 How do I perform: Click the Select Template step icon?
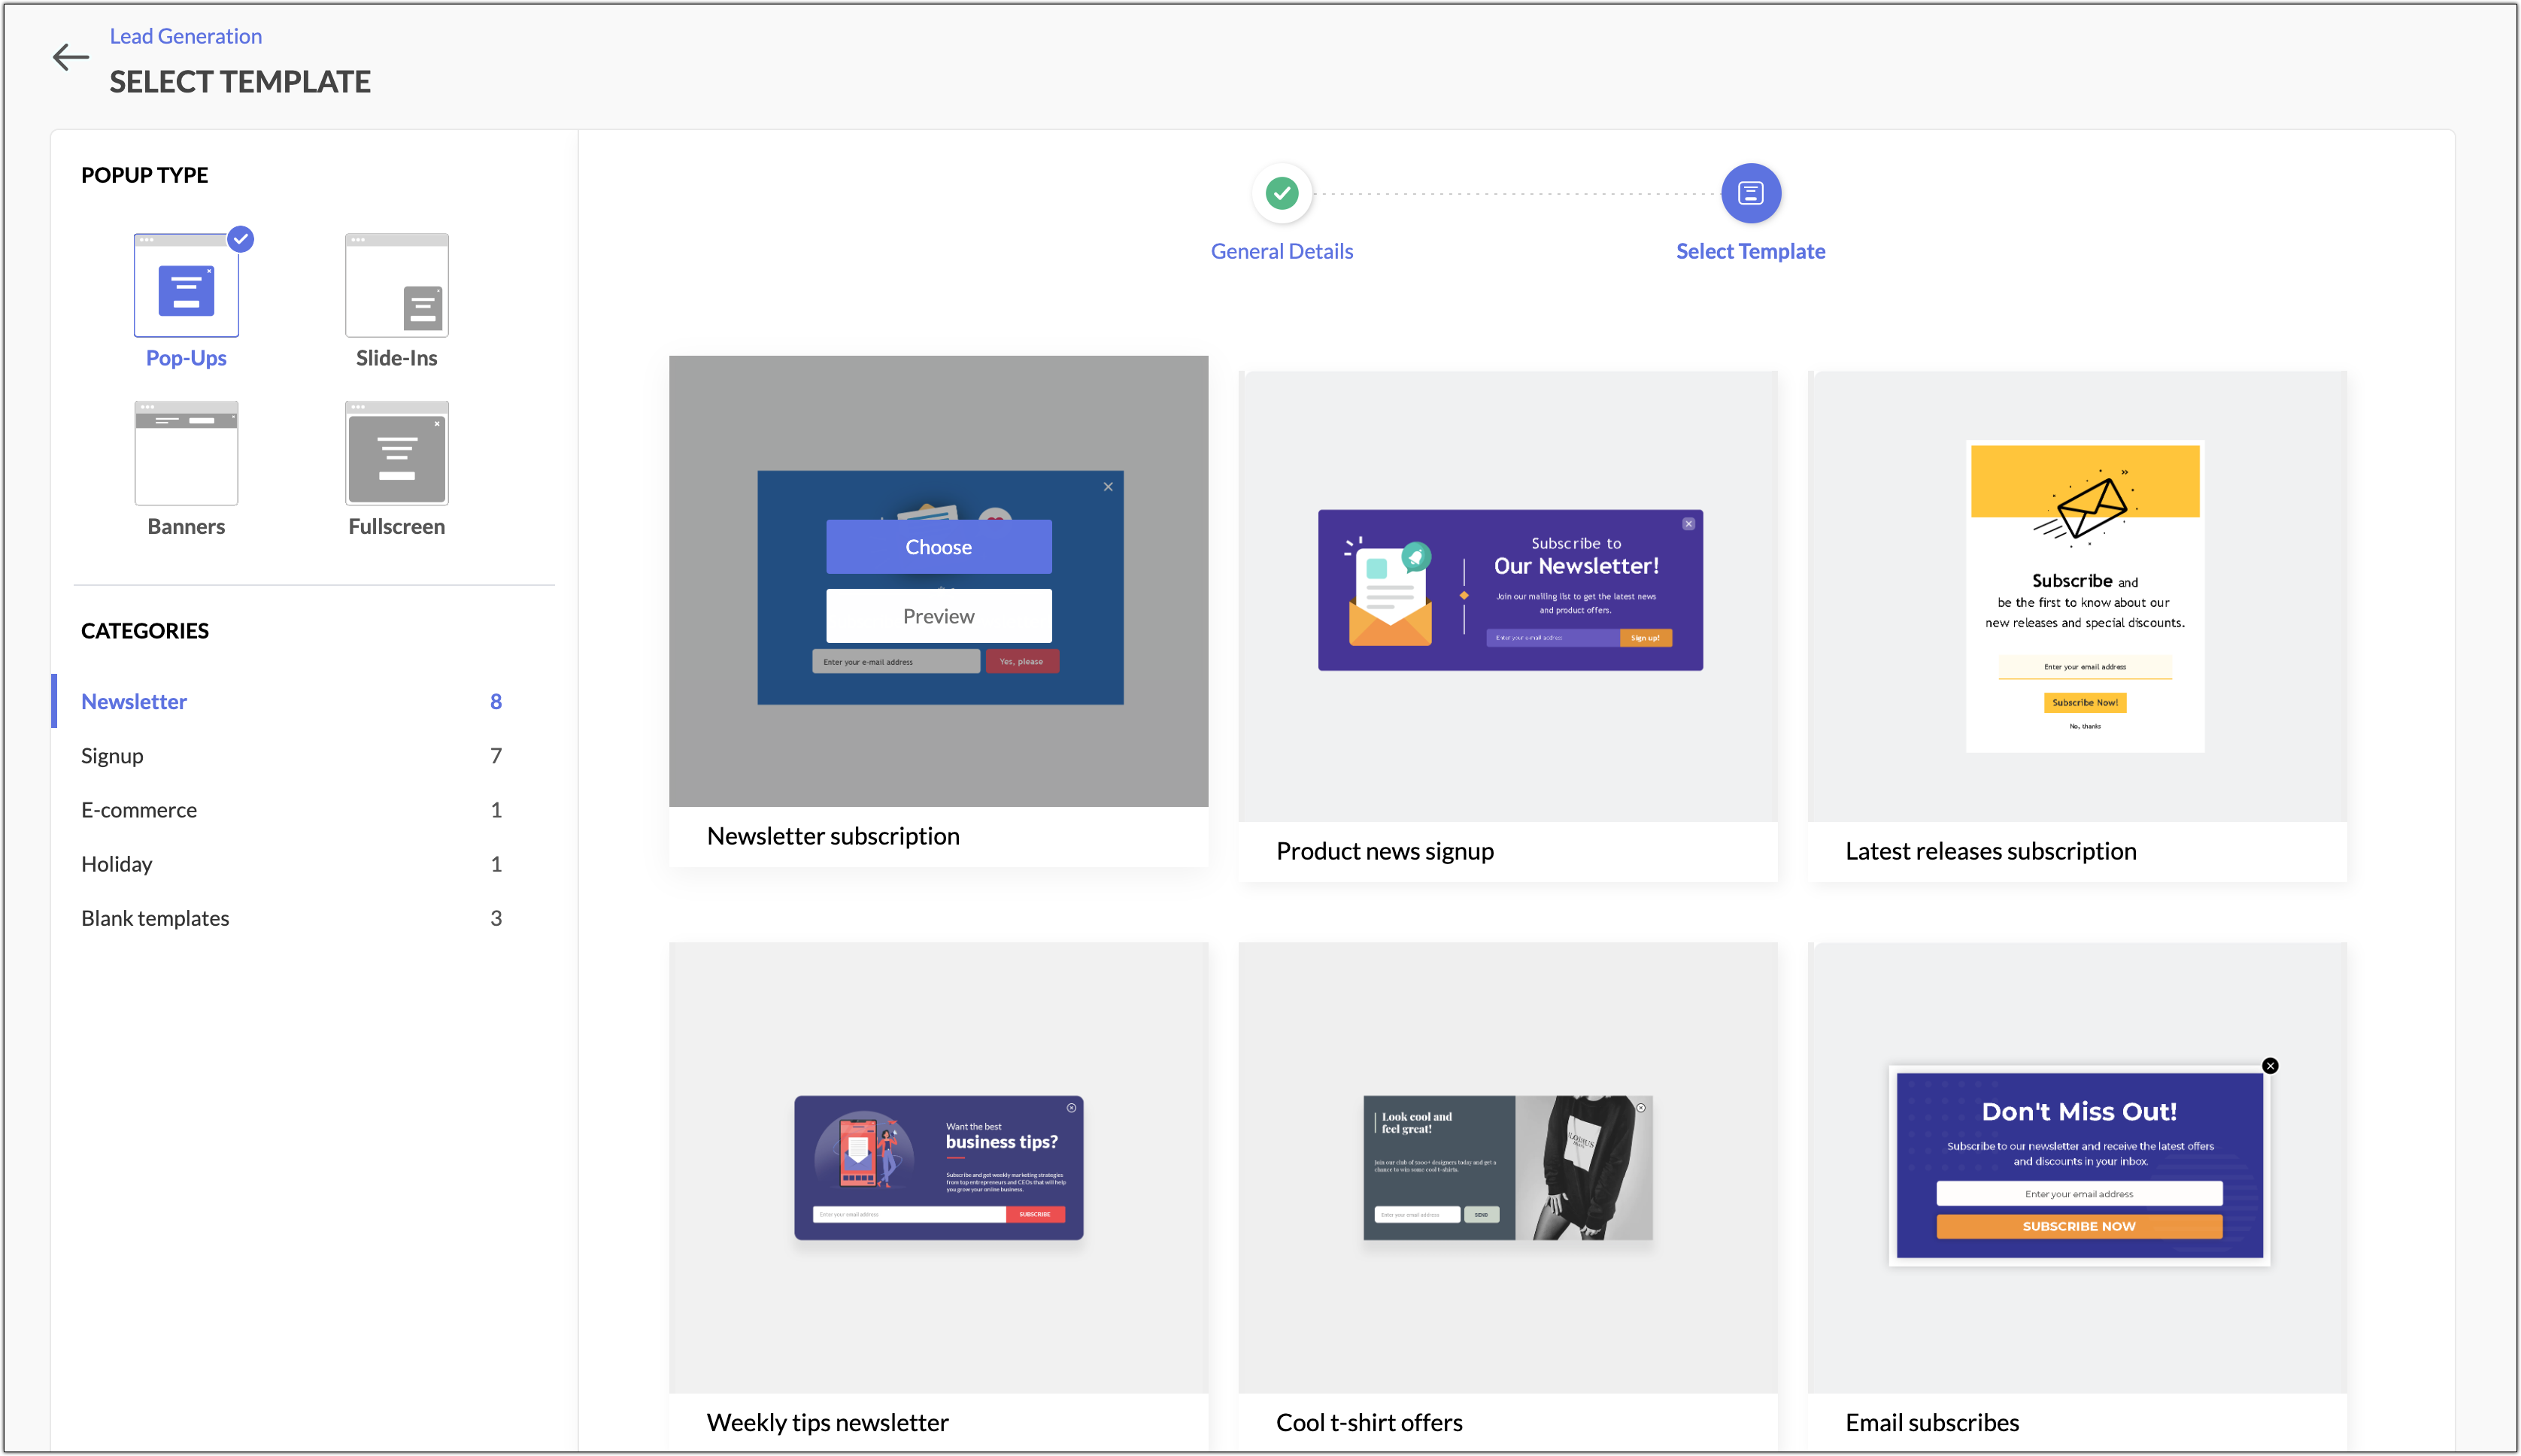(1750, 192)
